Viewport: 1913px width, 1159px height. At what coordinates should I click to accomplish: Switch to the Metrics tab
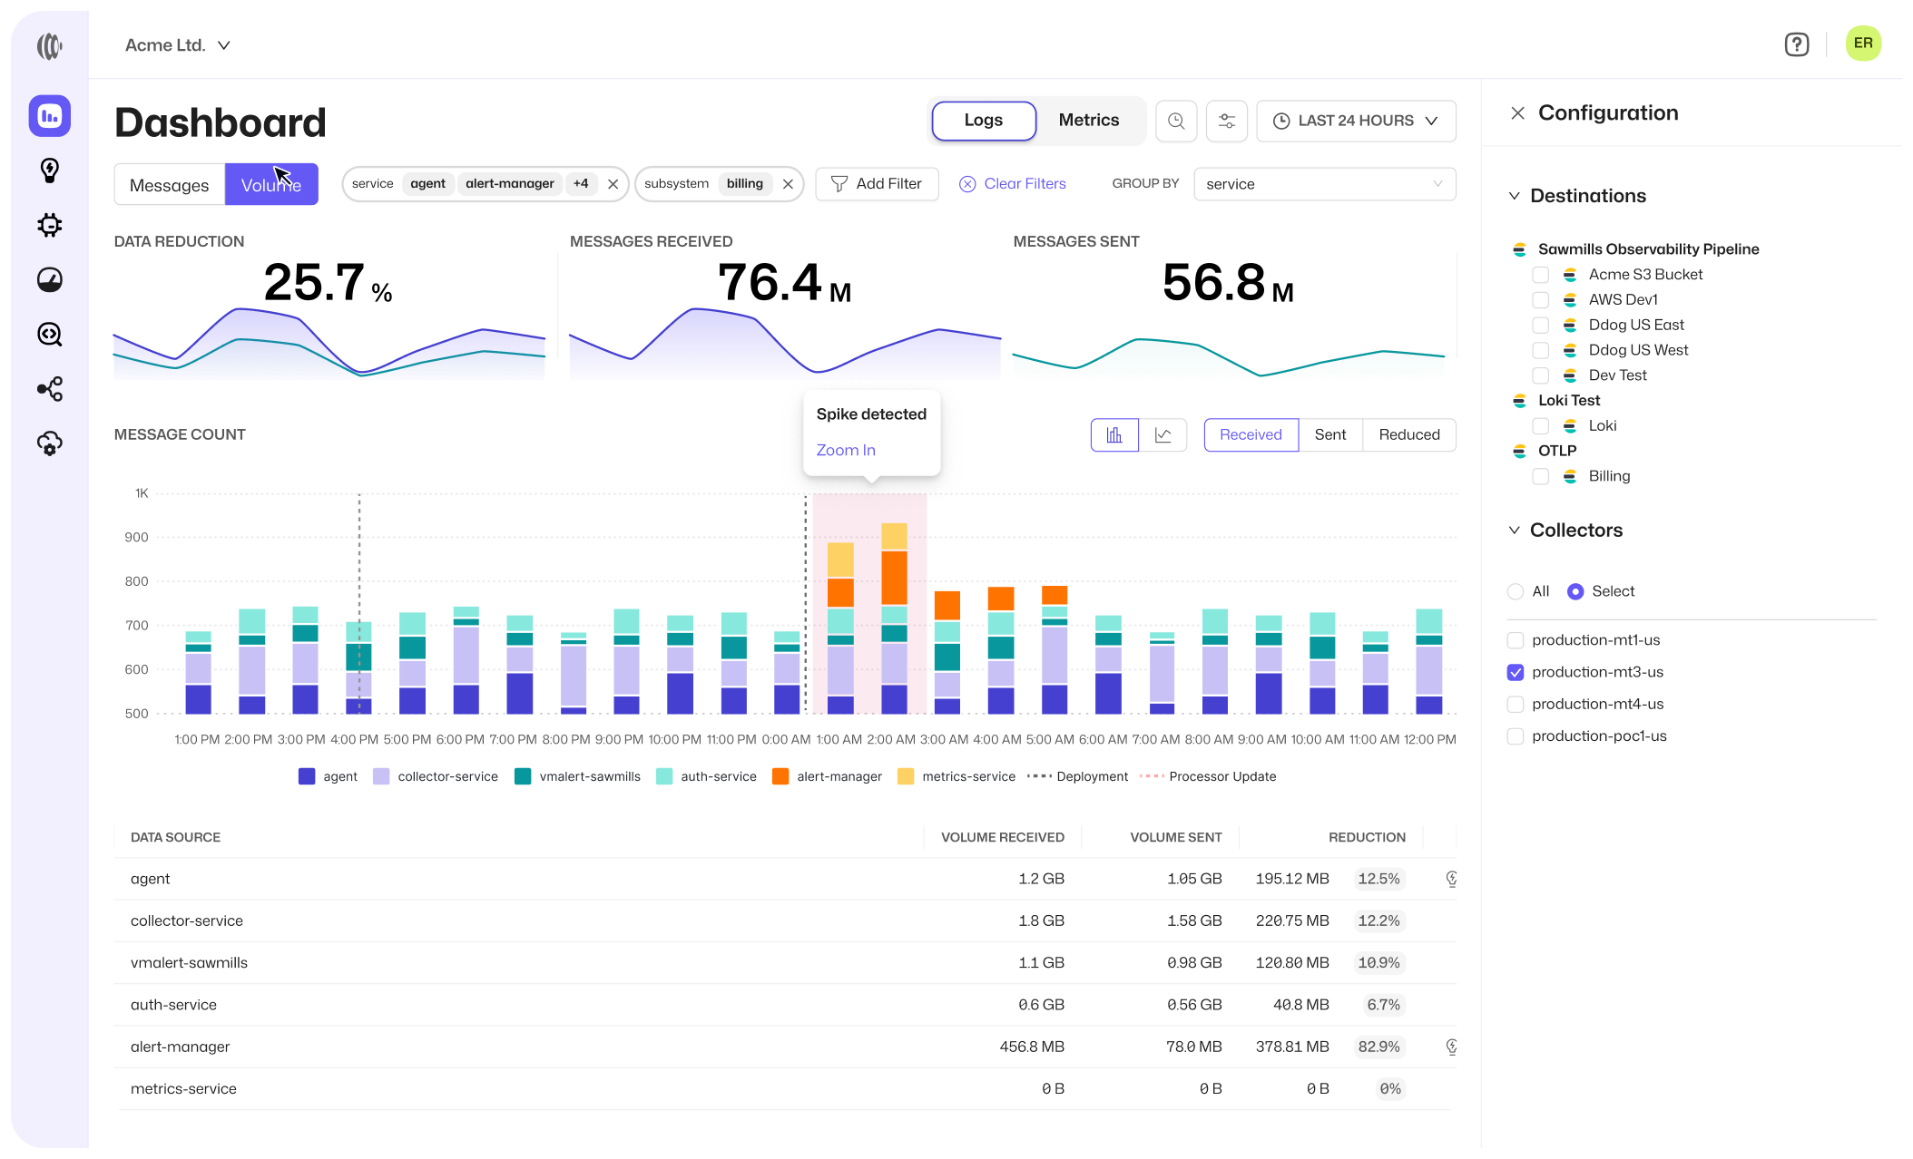pyautogui.click(x=1088, y=121)
